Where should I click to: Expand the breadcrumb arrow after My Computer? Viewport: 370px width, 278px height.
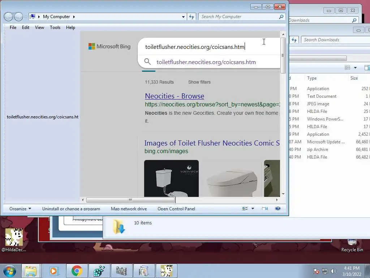[74, 17]
